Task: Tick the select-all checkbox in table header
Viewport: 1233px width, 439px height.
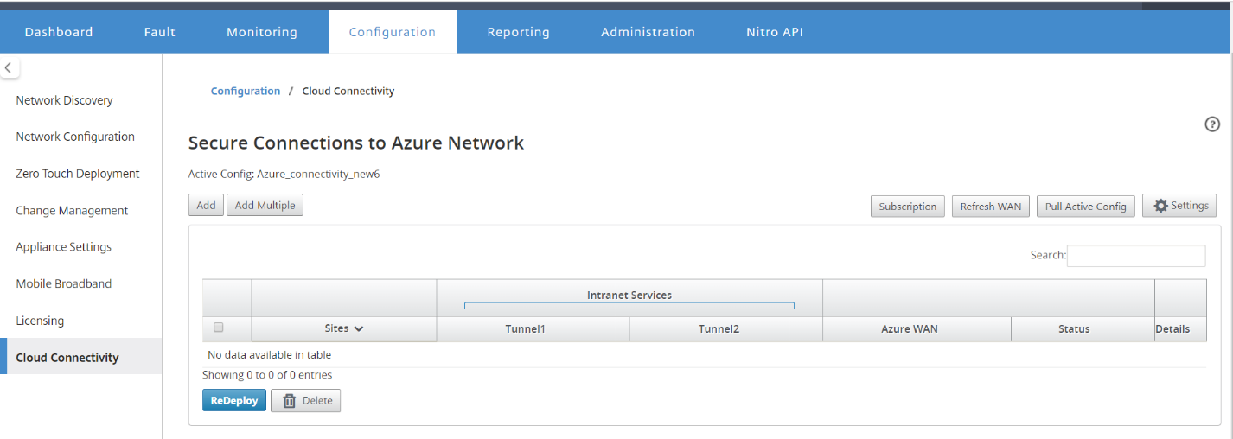Action: (219, 328)
